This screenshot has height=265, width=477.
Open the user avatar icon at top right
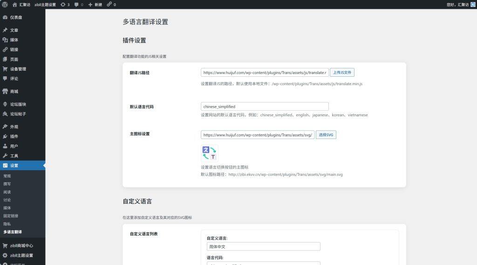(473, 5)
